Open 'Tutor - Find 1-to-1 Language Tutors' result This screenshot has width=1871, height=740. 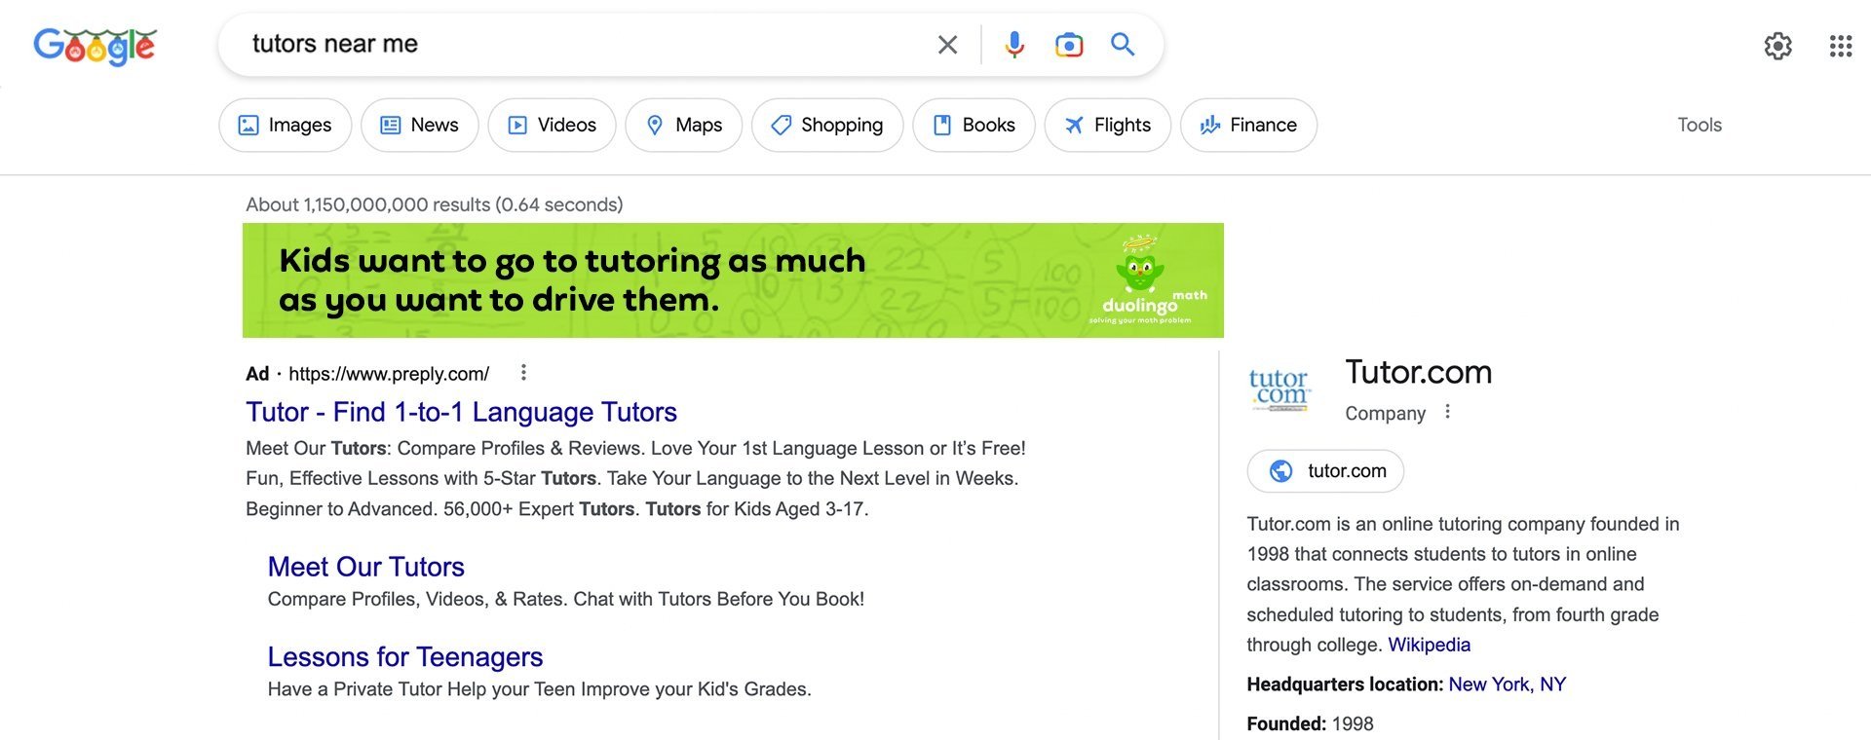(x=461, y=412)
